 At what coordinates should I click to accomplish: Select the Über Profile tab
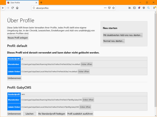pos(22,3)
